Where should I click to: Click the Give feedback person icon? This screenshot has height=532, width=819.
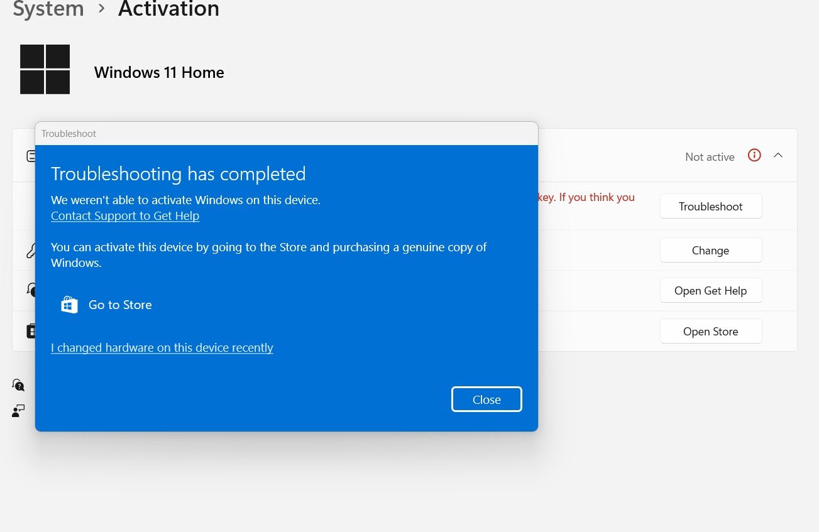pos(18,411)
